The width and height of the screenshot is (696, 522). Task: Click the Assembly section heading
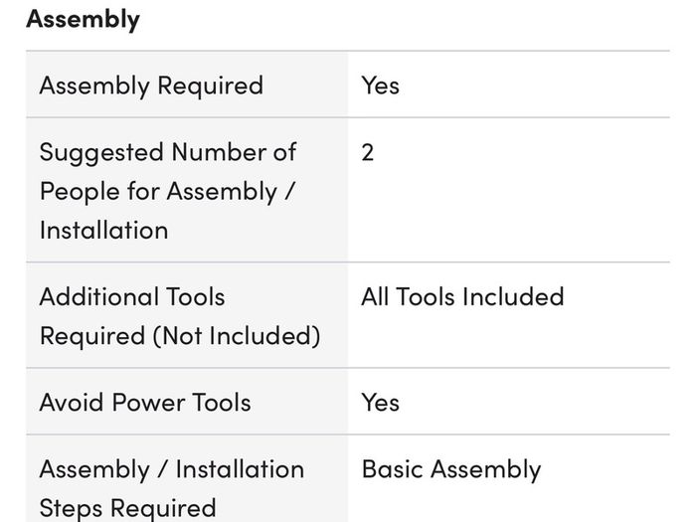83,20
